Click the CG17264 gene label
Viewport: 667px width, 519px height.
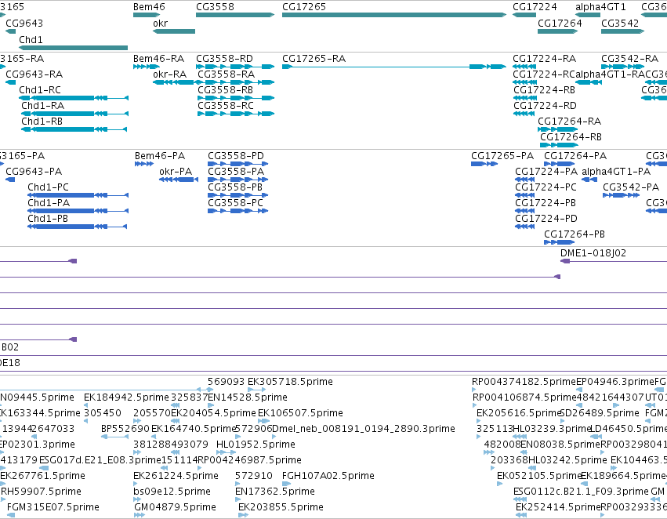tap(560, 23)
